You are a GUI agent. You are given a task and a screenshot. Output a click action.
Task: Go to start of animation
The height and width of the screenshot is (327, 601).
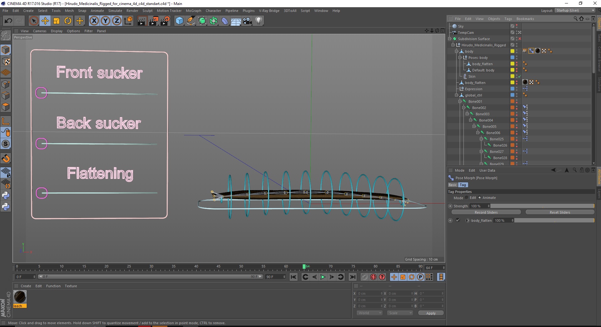(294, 277)
